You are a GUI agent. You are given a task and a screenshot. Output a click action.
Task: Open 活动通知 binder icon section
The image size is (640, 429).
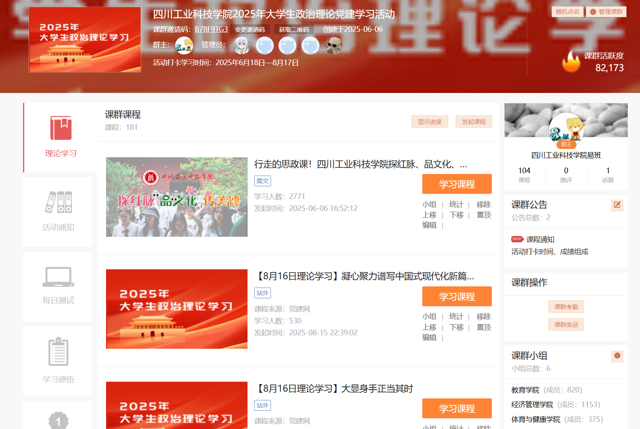click(x=58, y=203)
